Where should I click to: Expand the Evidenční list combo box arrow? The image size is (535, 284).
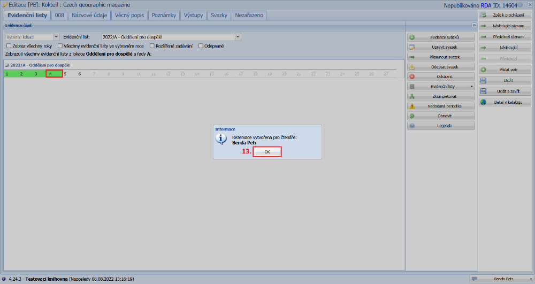pos(238,37)
